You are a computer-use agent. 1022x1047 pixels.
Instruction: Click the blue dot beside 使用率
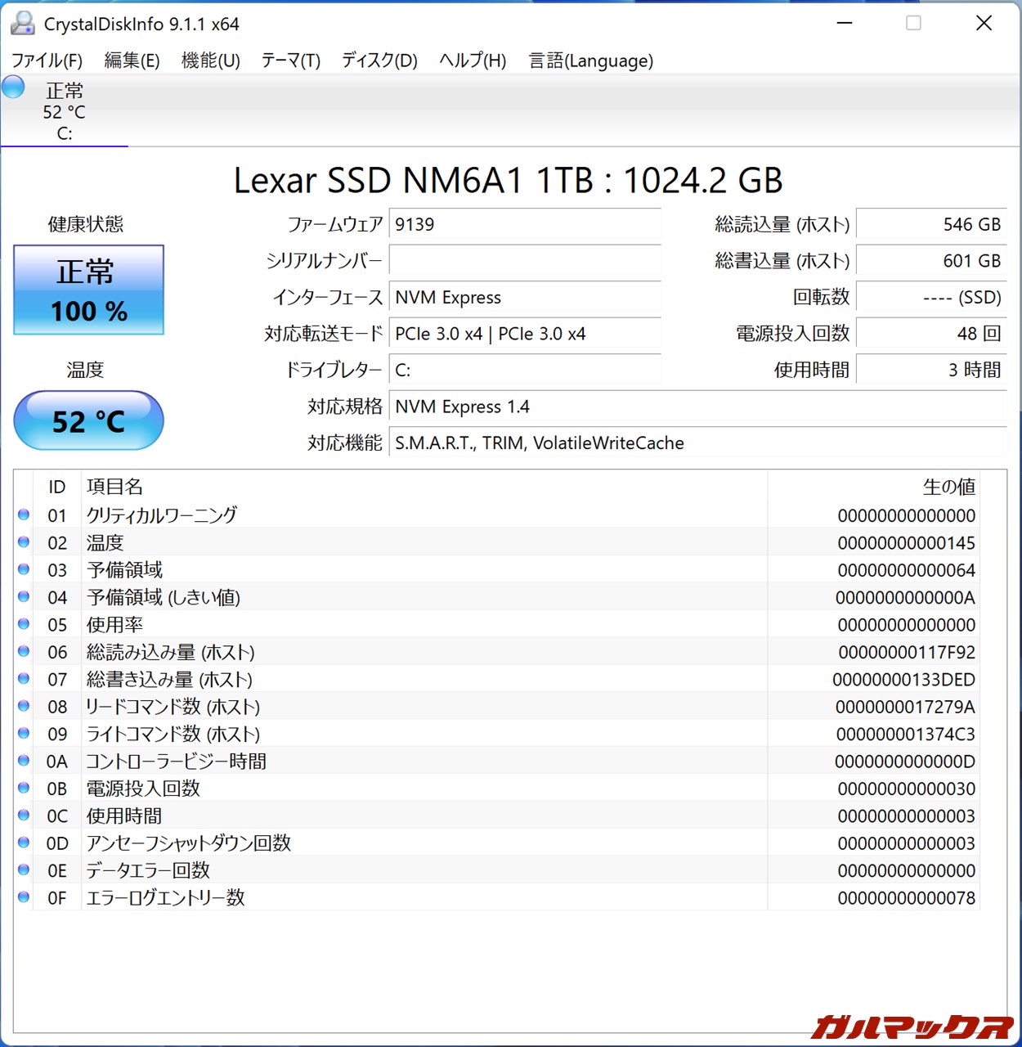point(24,623)
